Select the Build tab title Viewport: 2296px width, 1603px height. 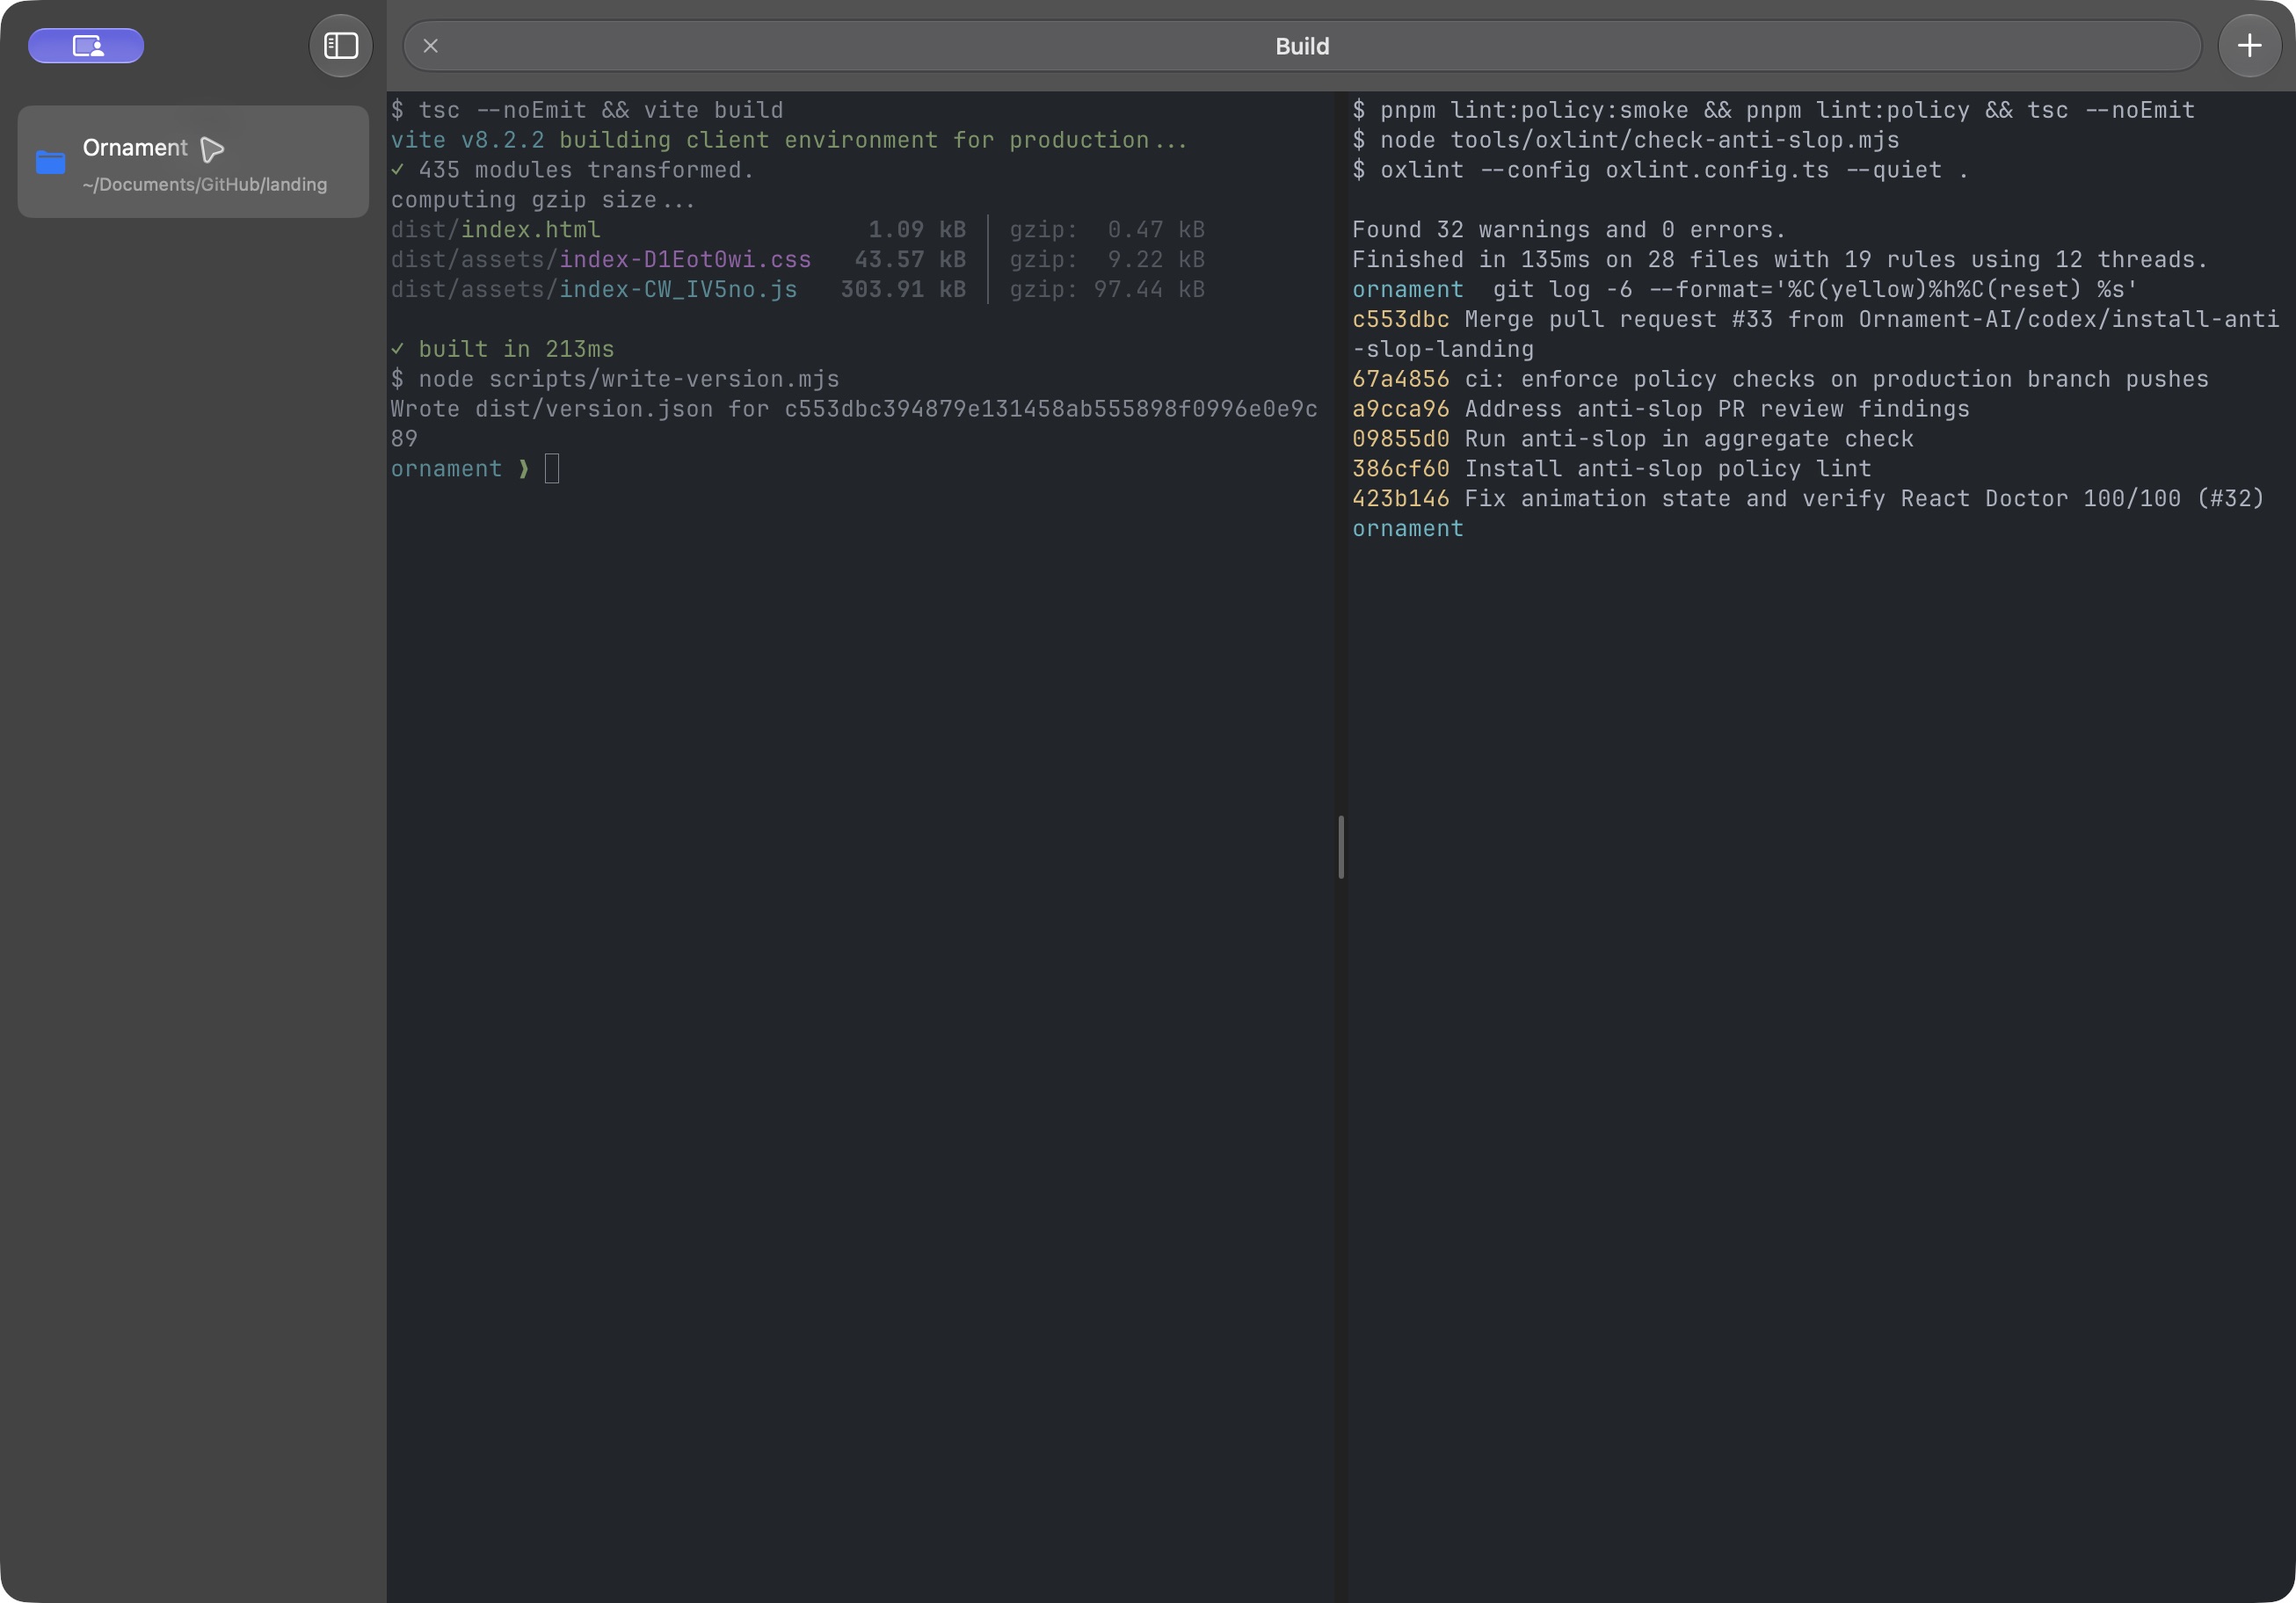[x=1302, y=46]
